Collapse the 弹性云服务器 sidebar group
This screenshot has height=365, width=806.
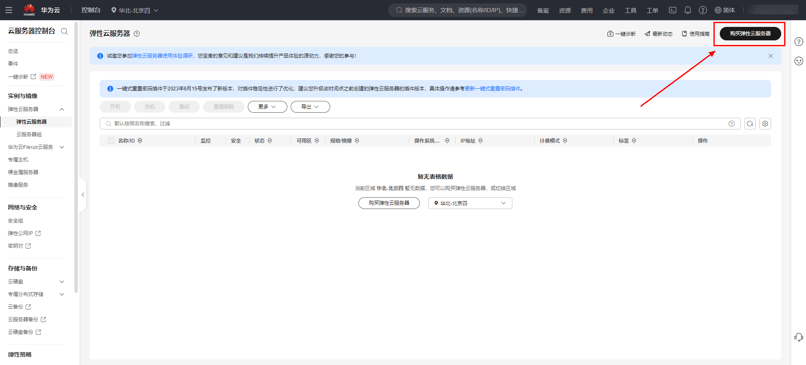(62, 109)
